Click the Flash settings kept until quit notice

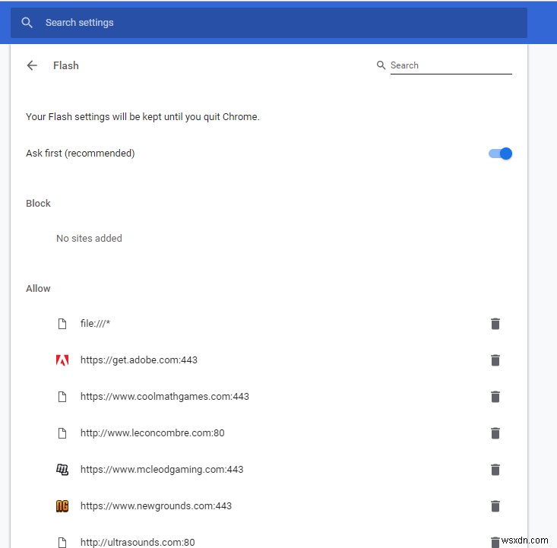point(143,117)
